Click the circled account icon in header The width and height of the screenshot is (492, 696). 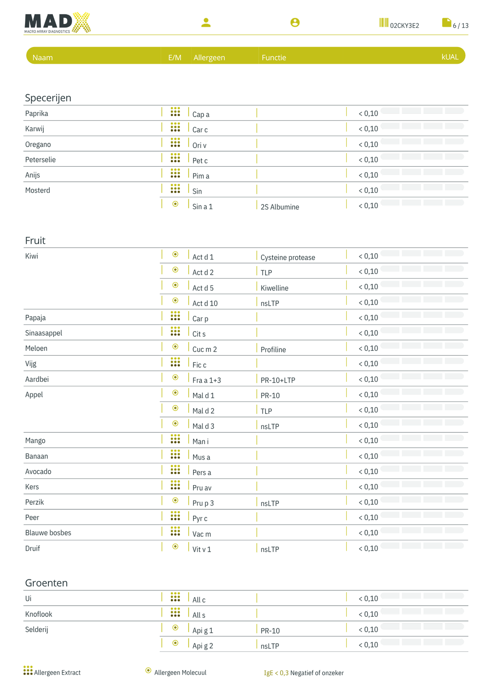(295, 22)
